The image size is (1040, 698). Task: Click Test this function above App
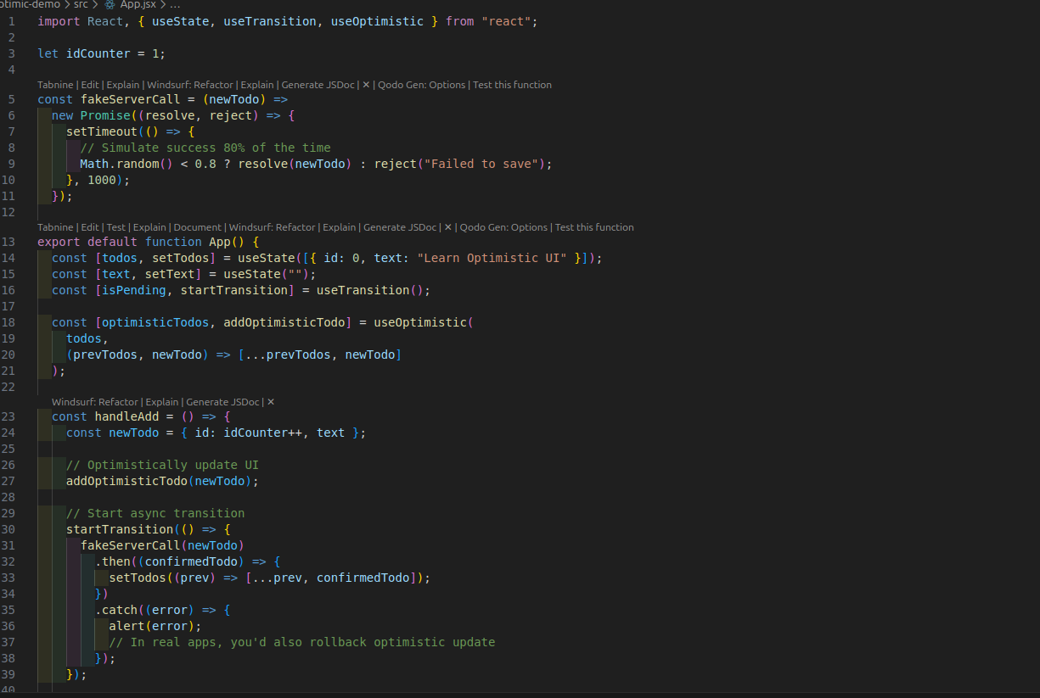click(594, 227)
